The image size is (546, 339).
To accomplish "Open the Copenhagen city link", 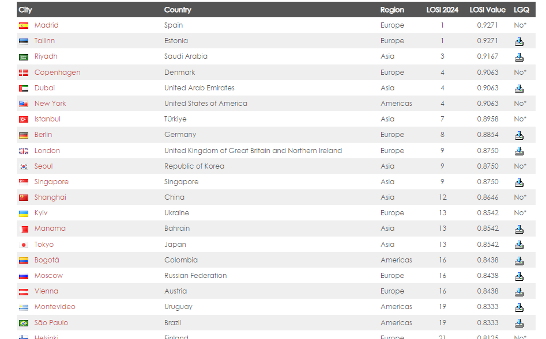I will tap(57, 73).
